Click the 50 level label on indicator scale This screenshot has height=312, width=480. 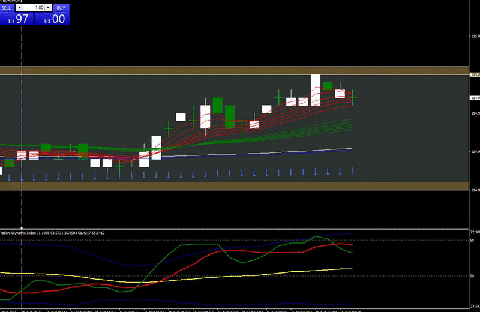tap(472, 276)
